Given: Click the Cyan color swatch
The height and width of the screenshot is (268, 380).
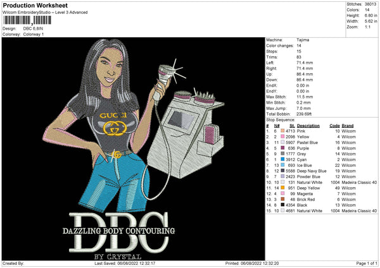Looking at the screenshot, I should pyautogui.click(x=282, y=159).
